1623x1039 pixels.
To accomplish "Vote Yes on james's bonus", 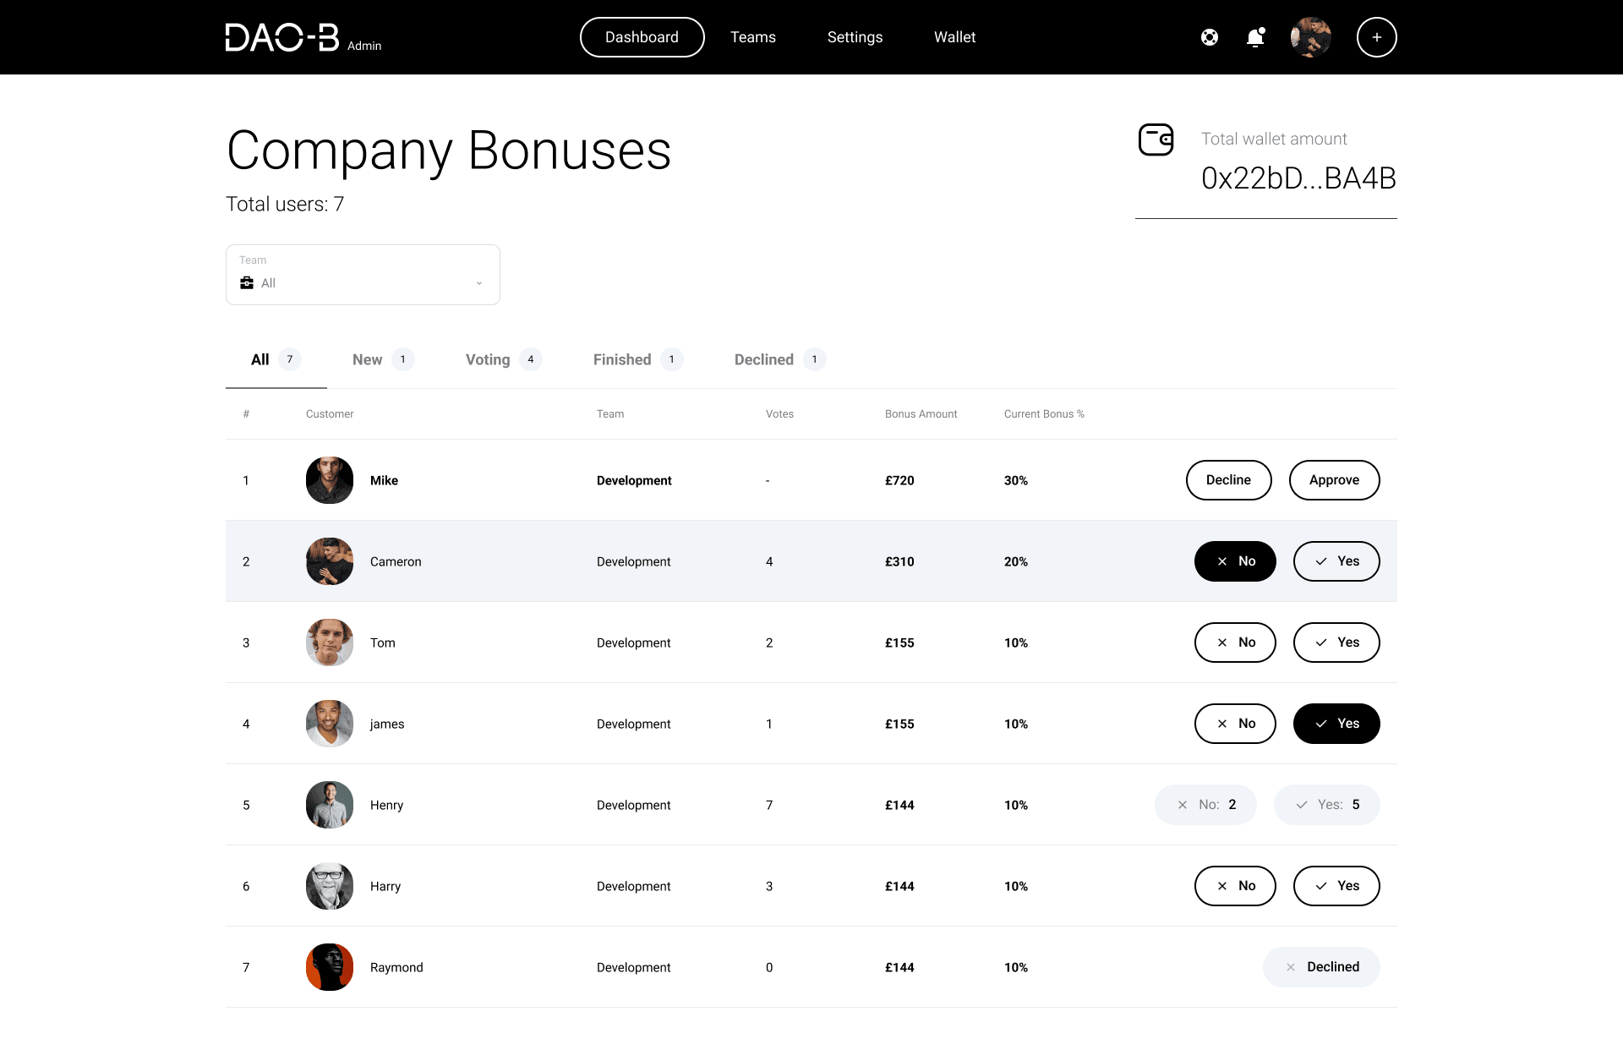I will [1336, 724].
